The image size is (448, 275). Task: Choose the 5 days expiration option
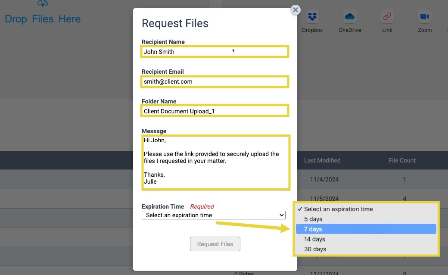click(x=313, y=219)
